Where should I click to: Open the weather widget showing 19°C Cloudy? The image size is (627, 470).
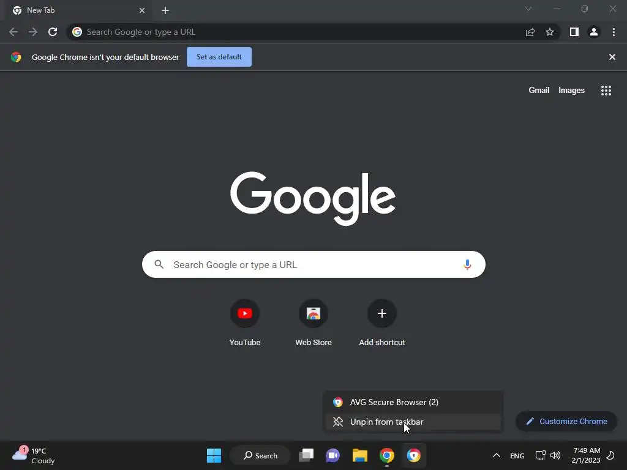(34, 455)
